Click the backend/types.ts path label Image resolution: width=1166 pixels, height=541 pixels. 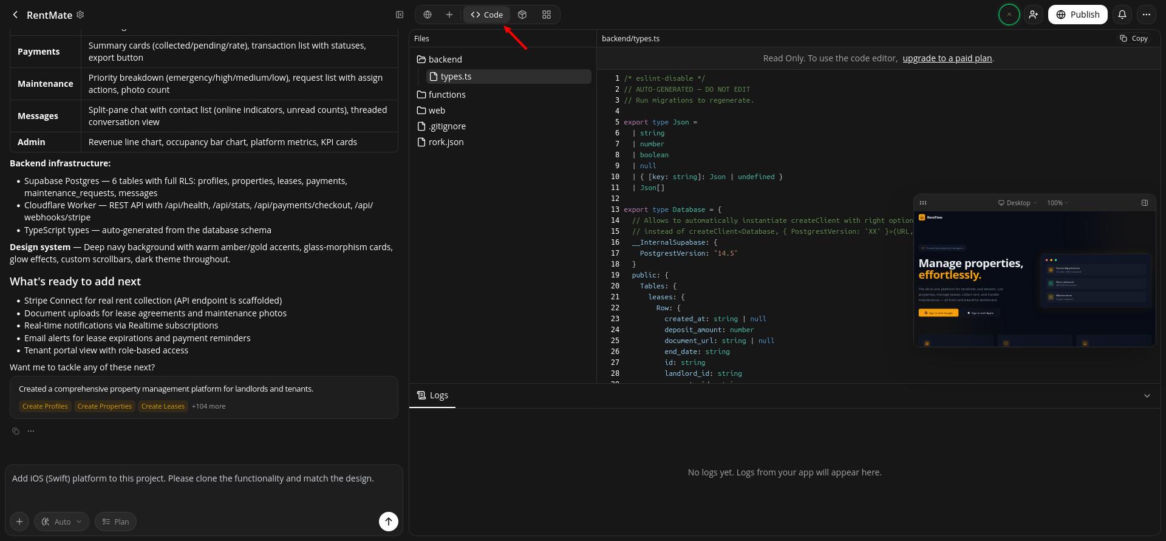pos(630,38)
